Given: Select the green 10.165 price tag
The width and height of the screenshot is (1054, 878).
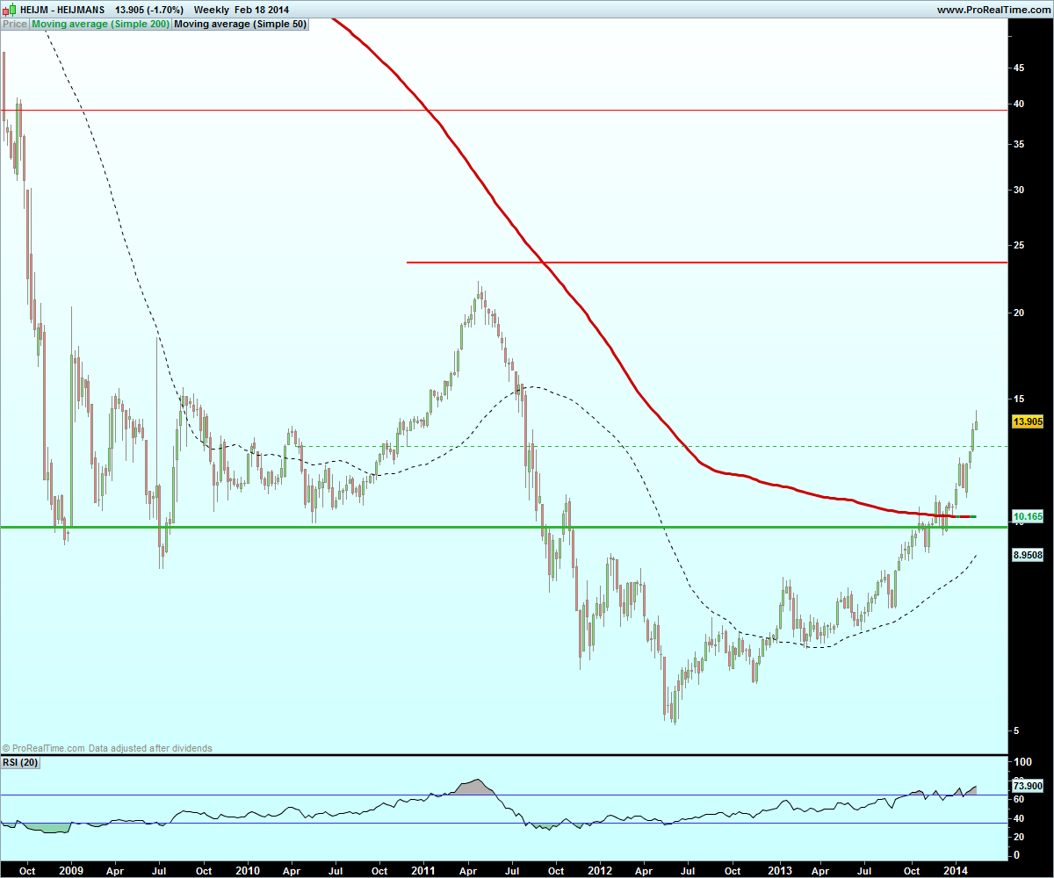Looking at the screenshot, I should coord(1028,516).
